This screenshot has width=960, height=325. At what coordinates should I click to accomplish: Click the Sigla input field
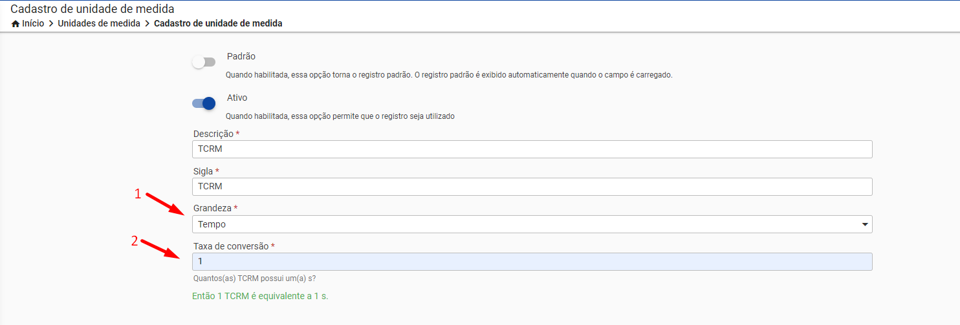532,187
